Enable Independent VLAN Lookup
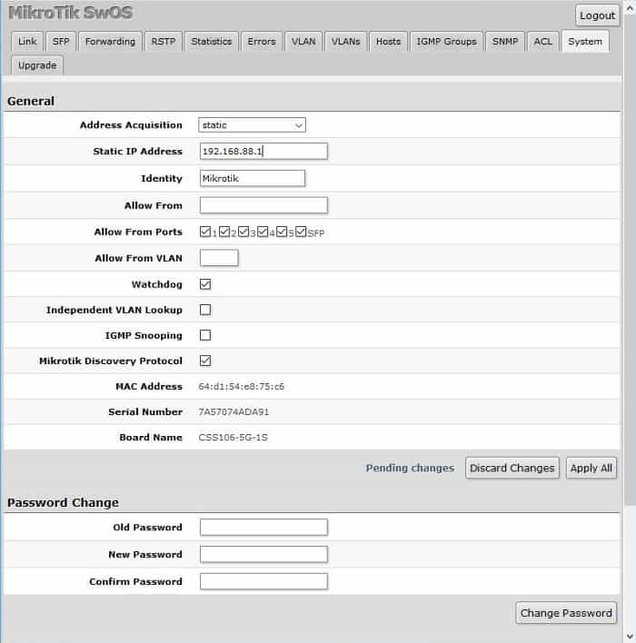636x643 pixels. point(205,310)
